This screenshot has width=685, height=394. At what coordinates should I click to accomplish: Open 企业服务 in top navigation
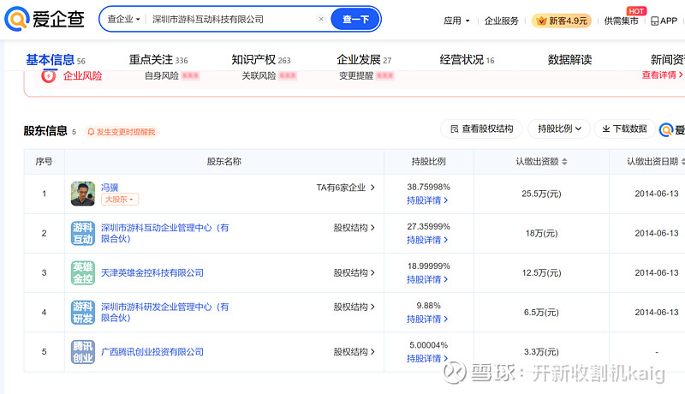[x=501, y=21]
